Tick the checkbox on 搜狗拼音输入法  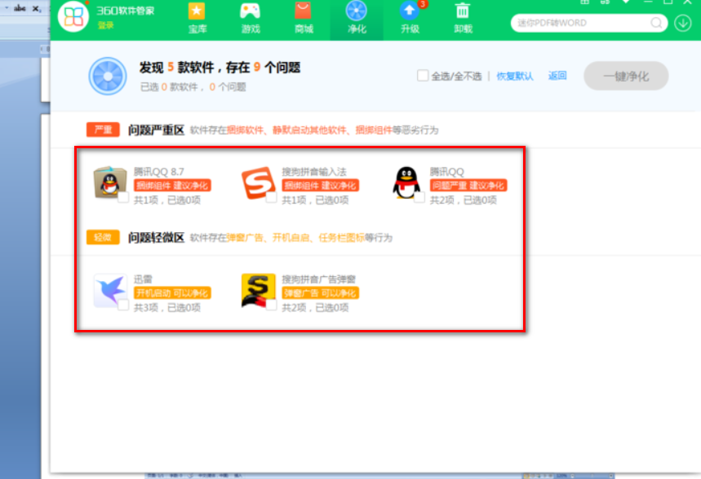pyautogui.click(x=271, y=197)
